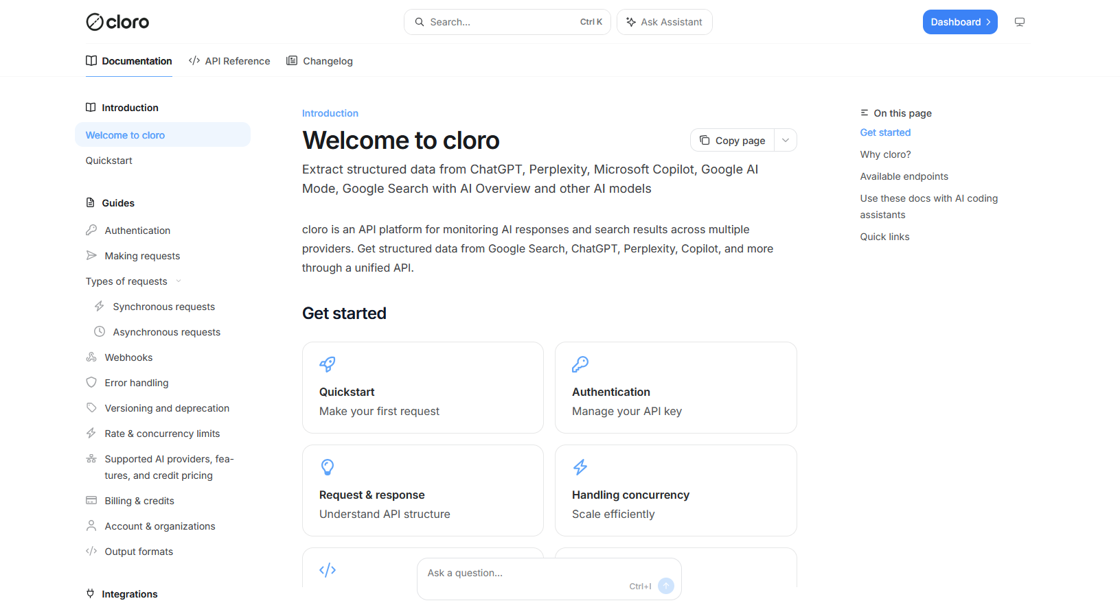Image resolution: width=1120 pixels, height=603 pixels.
Task: Click the Rate & concurrency bolt icon
Action: coord(91,433)
